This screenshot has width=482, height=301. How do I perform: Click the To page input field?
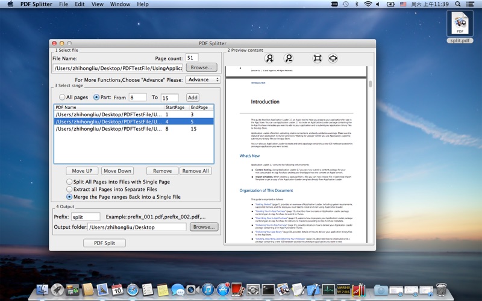pyautogui.click(x=169, y=98)
